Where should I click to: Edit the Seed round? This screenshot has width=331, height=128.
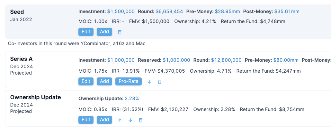tap(86, 32)
